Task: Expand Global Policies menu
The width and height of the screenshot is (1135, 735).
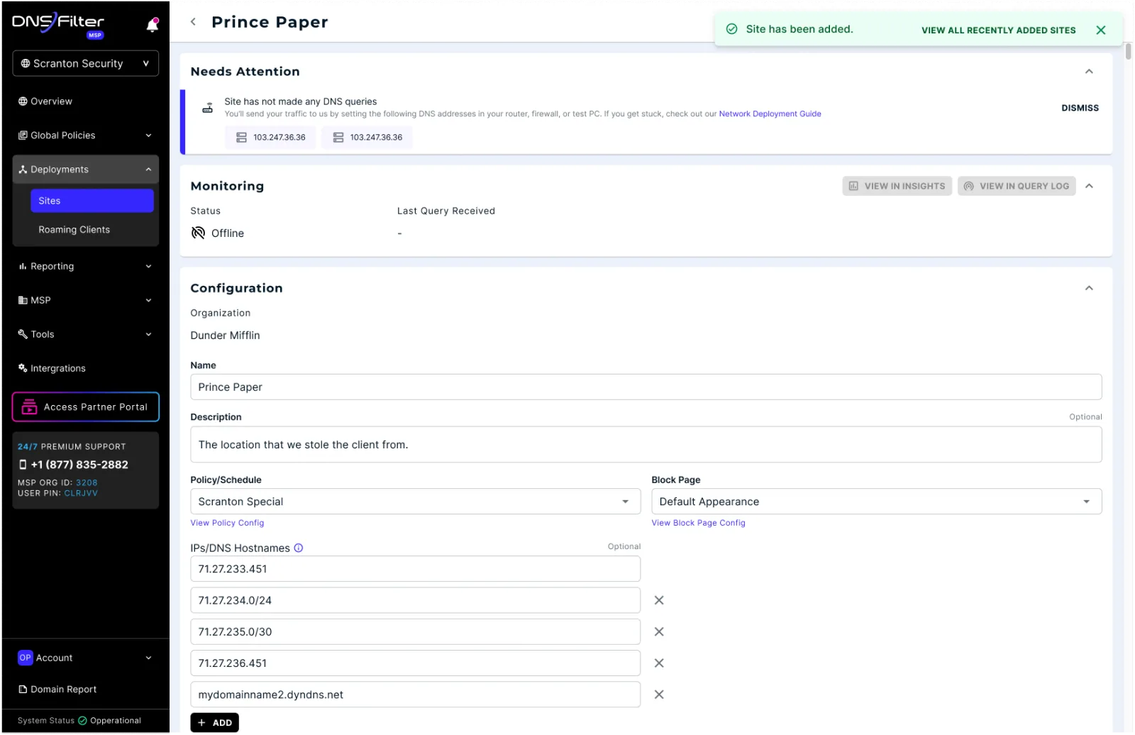Action: tap(85, 136)
